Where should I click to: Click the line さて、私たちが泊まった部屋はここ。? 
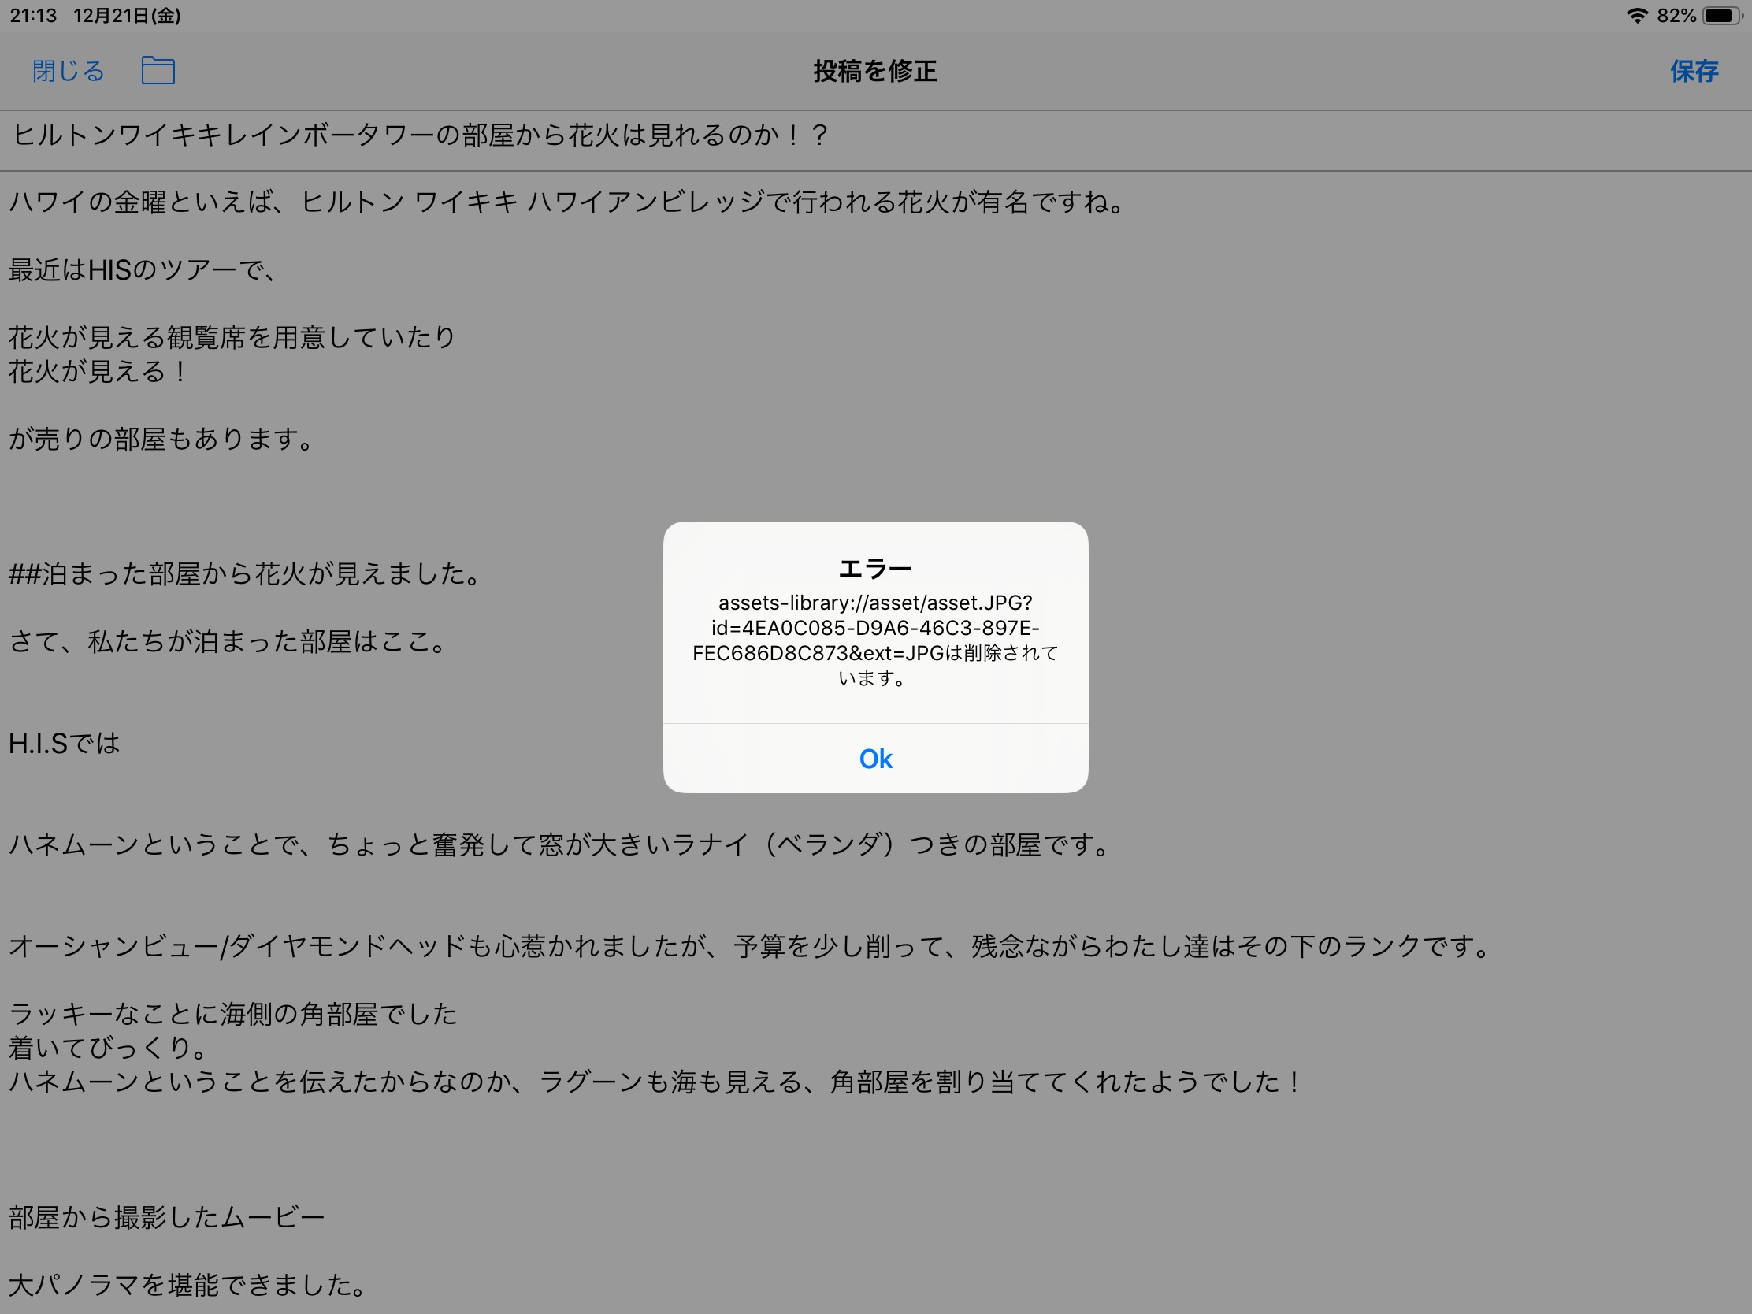[230, 640]
